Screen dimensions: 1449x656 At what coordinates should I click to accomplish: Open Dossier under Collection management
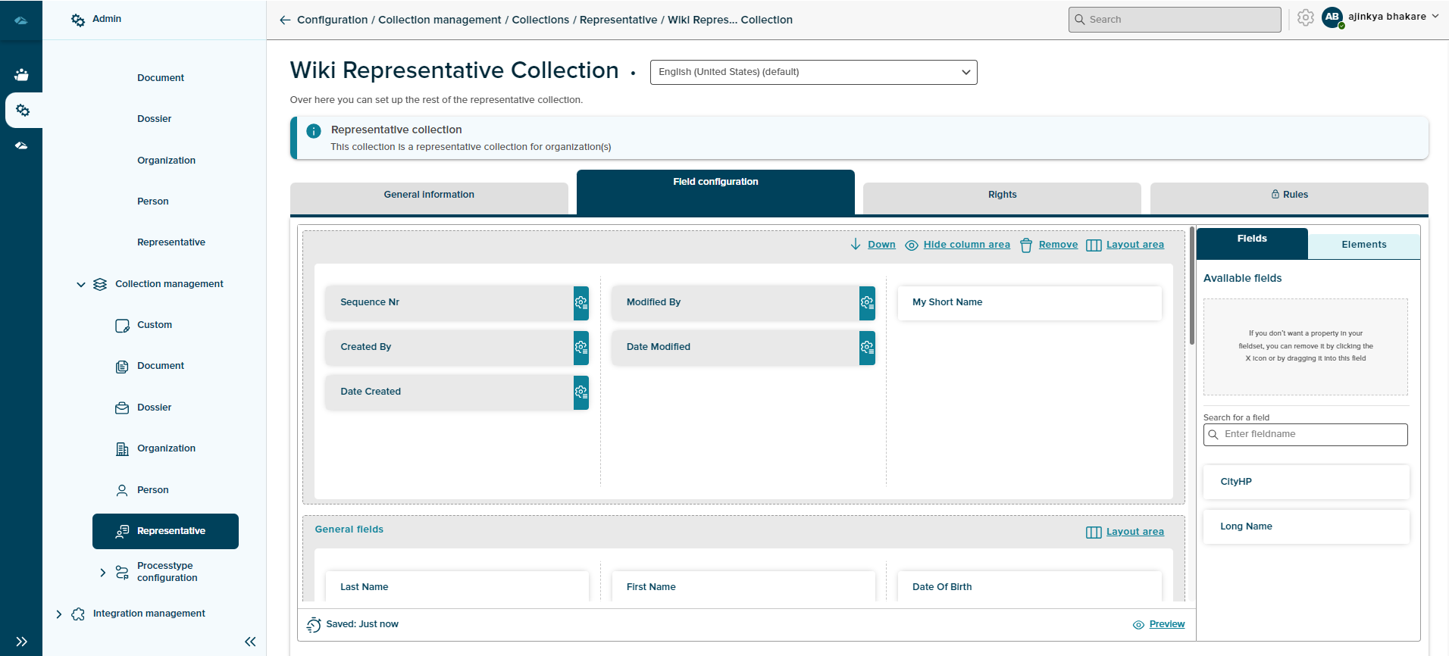[x=155, y=408]
